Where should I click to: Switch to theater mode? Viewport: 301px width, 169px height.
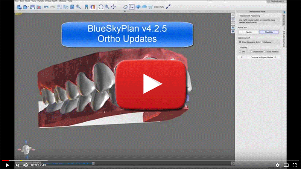[286, 165]
